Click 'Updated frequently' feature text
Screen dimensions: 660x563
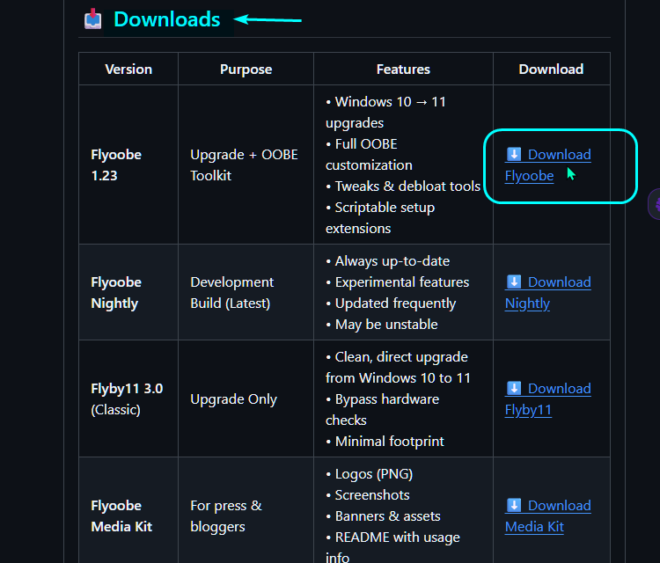point(391,303)
